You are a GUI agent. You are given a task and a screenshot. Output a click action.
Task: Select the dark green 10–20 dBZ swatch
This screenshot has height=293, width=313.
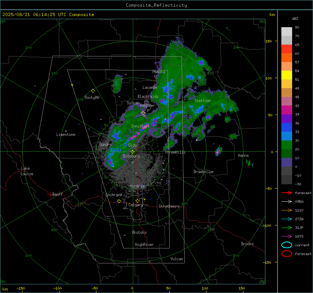287,154
